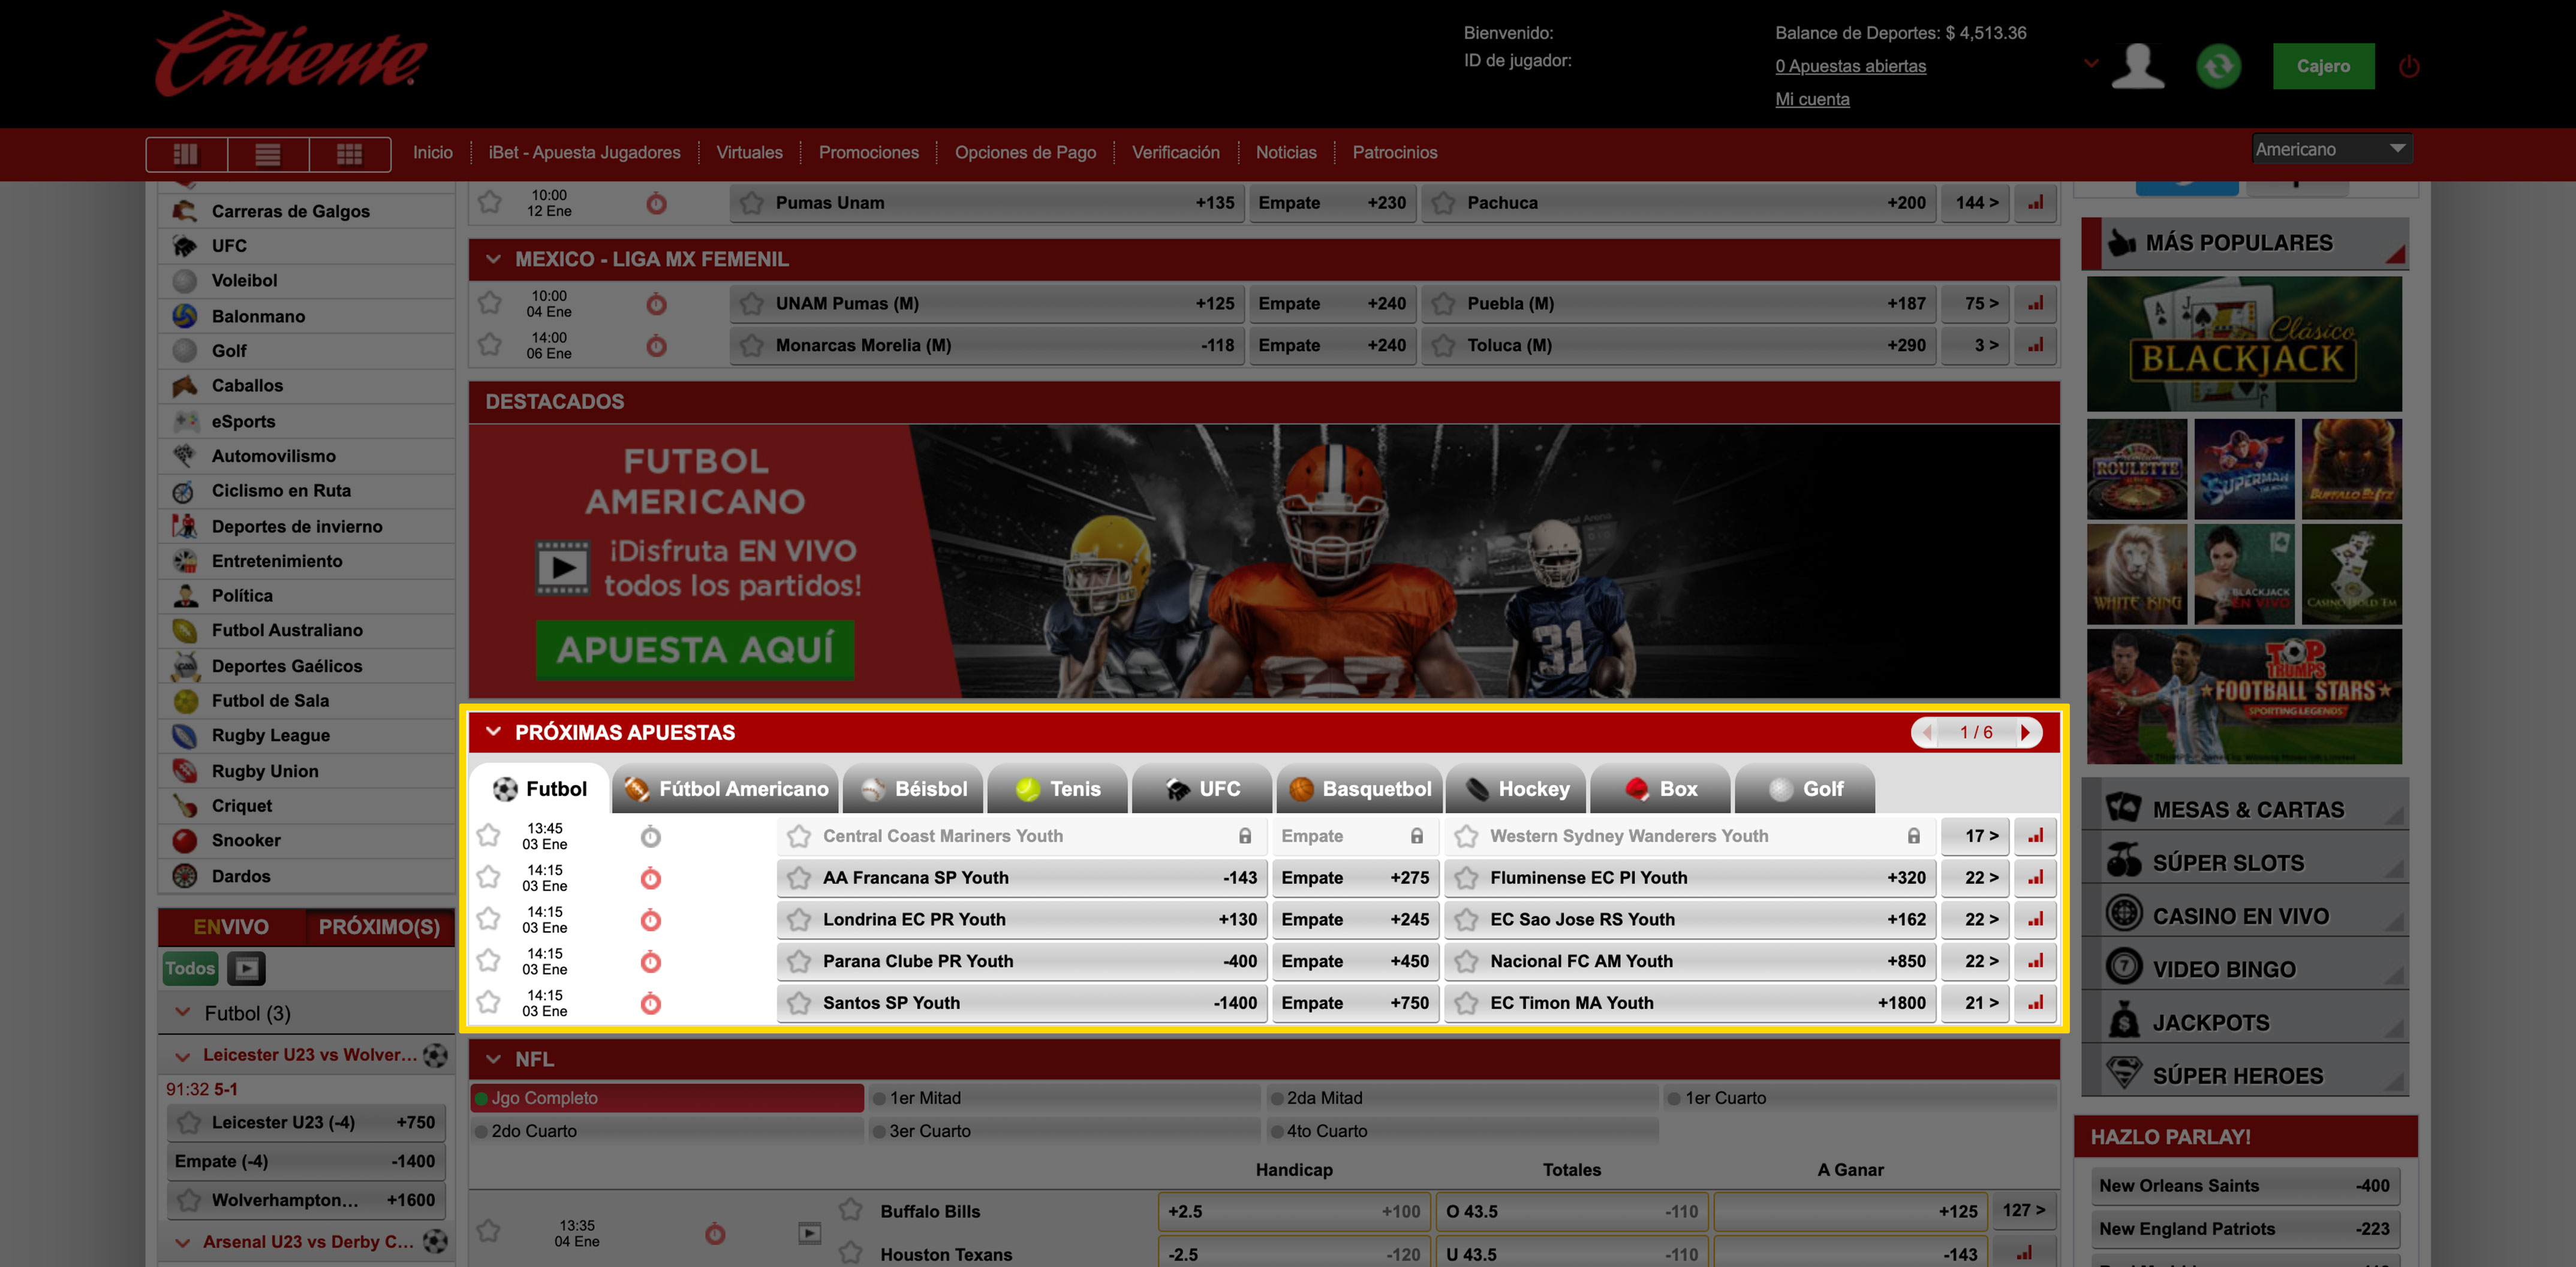The image size is (2576, 1267).
Task: Click the green refresh balance icon
Action: click(x=2218, y=66)
